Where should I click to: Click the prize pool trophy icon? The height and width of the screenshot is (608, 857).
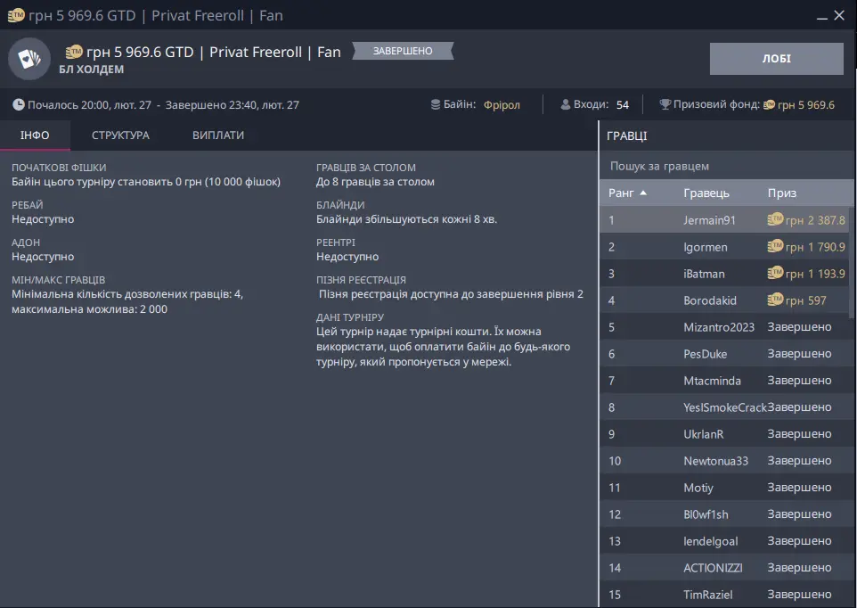point(665,105)
